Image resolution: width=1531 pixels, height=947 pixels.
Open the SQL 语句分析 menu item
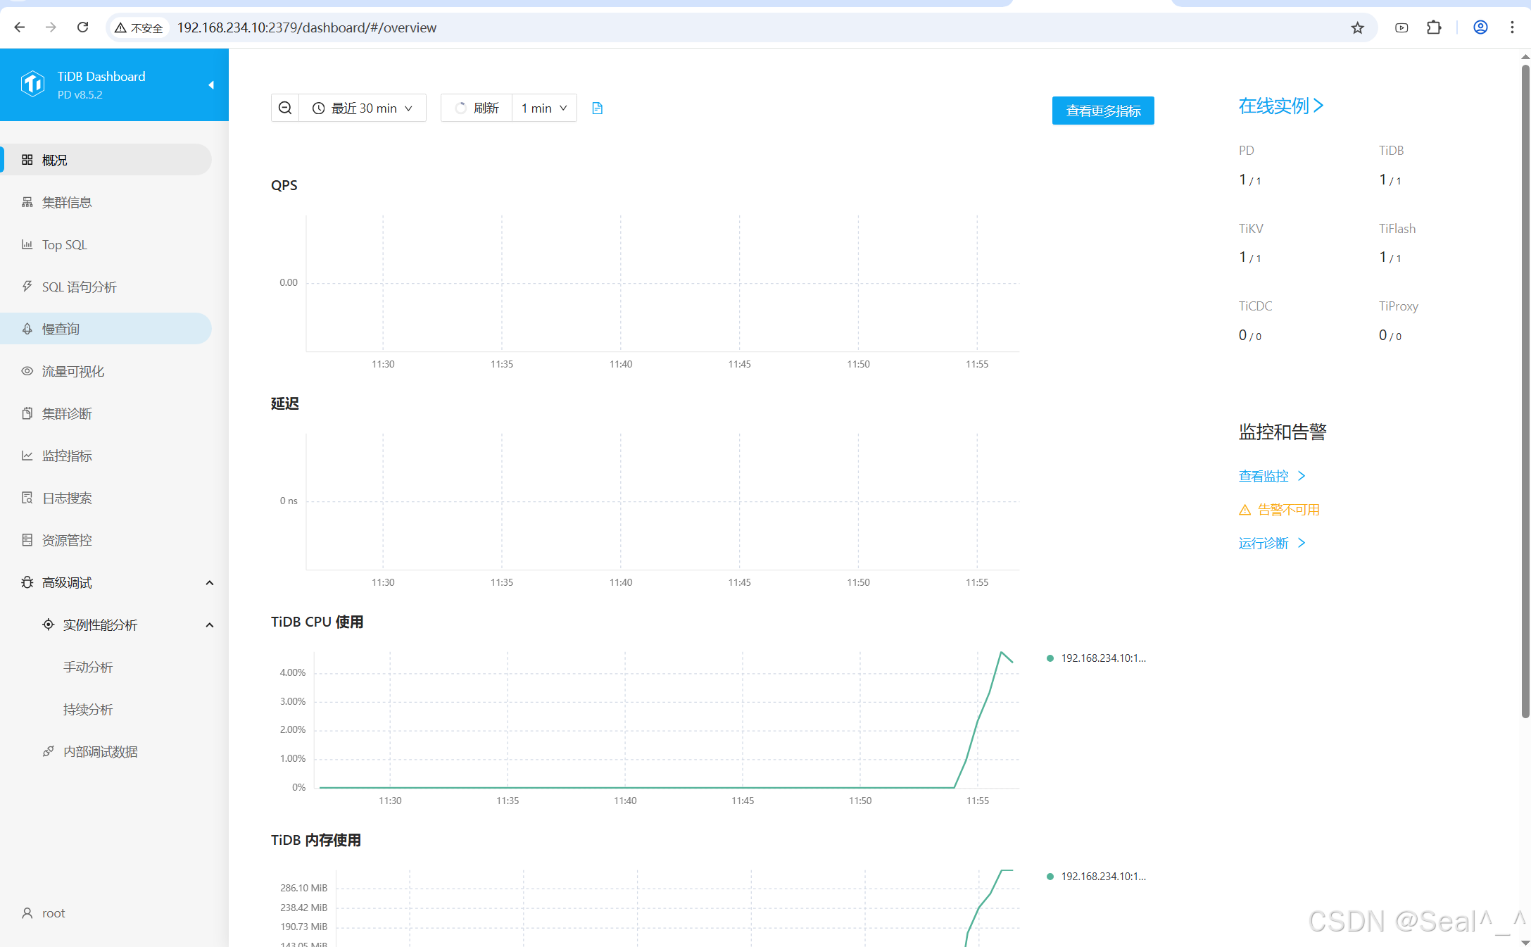[106, 287]
